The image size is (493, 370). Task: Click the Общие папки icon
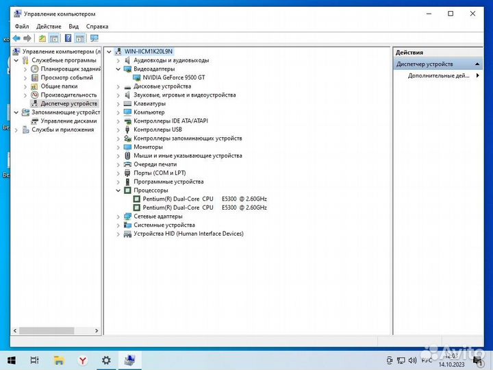35,86
